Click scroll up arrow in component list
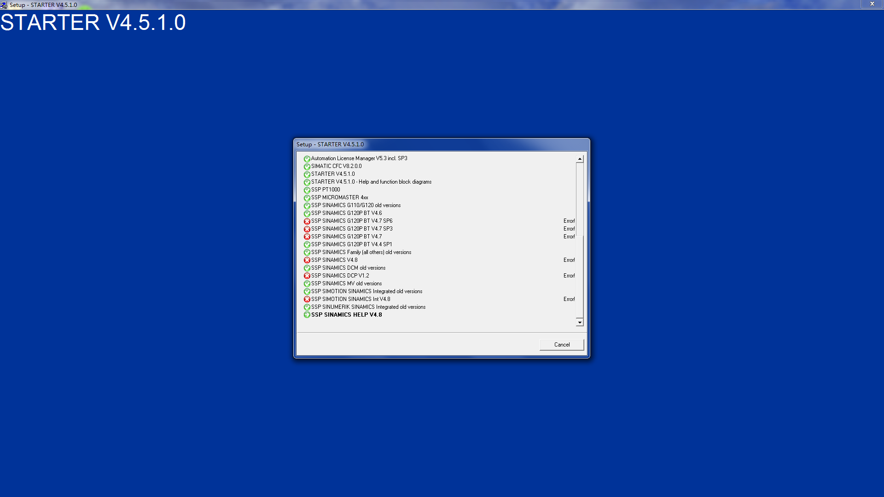884x497 pixels. [580, 159]
